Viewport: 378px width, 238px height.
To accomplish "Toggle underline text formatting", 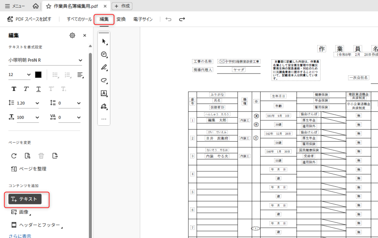I will click(x=38, y=89).
